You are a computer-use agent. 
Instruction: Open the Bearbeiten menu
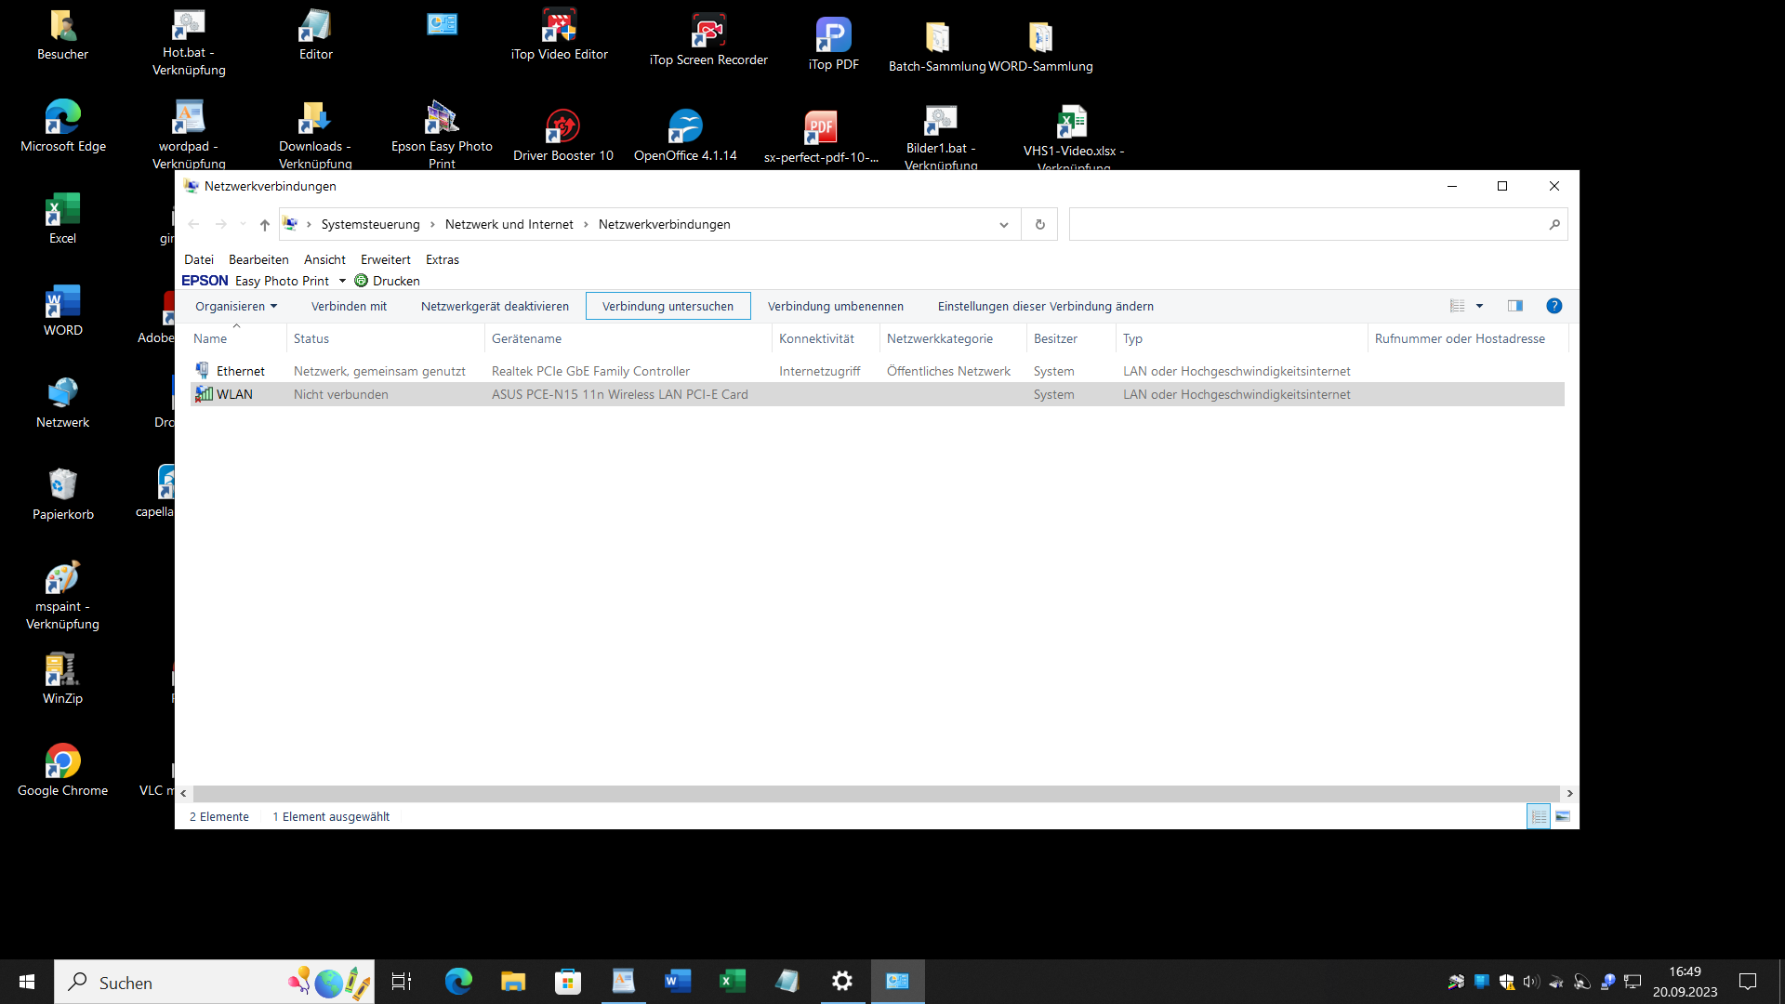click(x=258, y=259)
